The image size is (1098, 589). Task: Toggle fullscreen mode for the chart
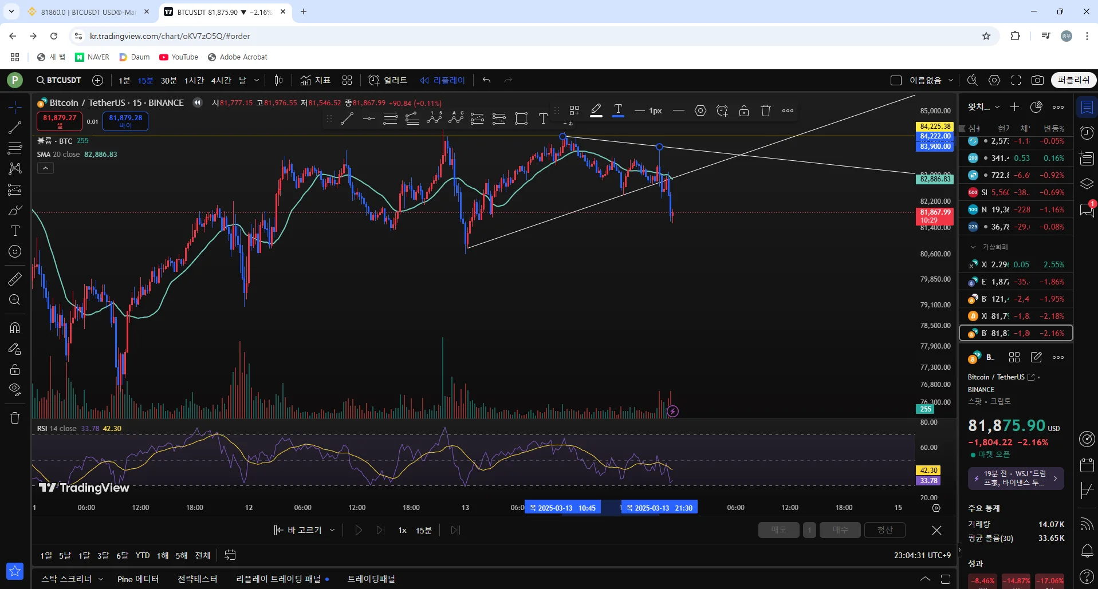1016,80
